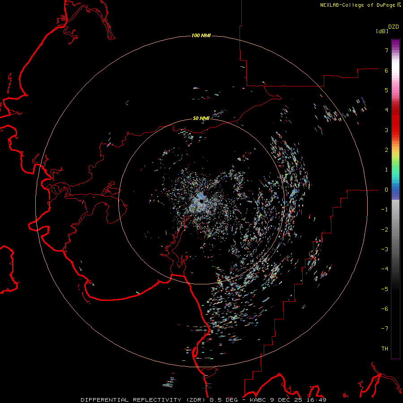
Task: Click the 4 label on color scale
Action: (x=386, y=110)
